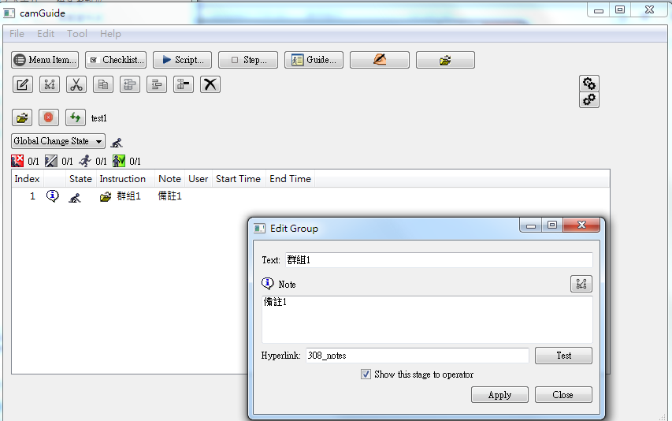
Task: Click the open-folder button after the pencil button
Action: 445,60
